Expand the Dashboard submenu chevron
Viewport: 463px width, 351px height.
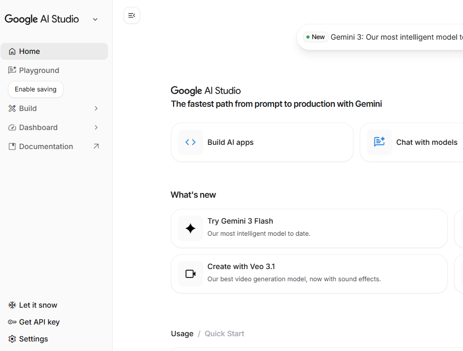[x=96, y=127]
